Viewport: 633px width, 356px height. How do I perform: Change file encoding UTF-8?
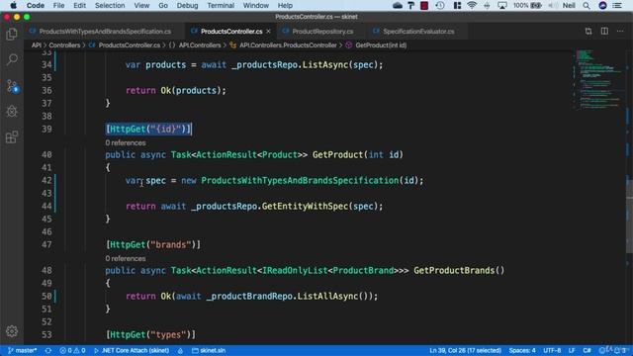552,350
